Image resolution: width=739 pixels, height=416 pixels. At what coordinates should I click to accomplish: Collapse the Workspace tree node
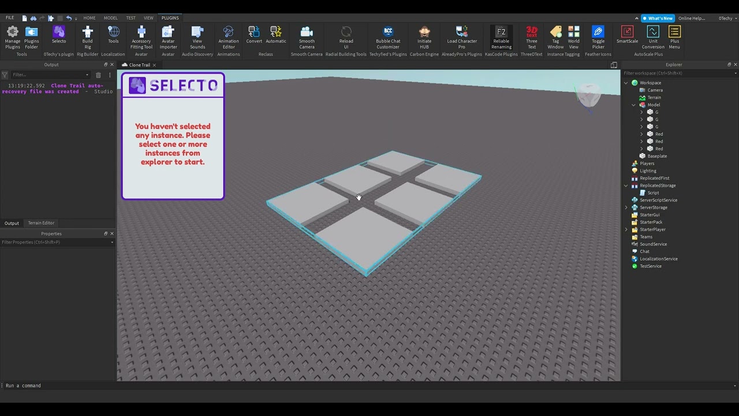[x=626, y=83]
